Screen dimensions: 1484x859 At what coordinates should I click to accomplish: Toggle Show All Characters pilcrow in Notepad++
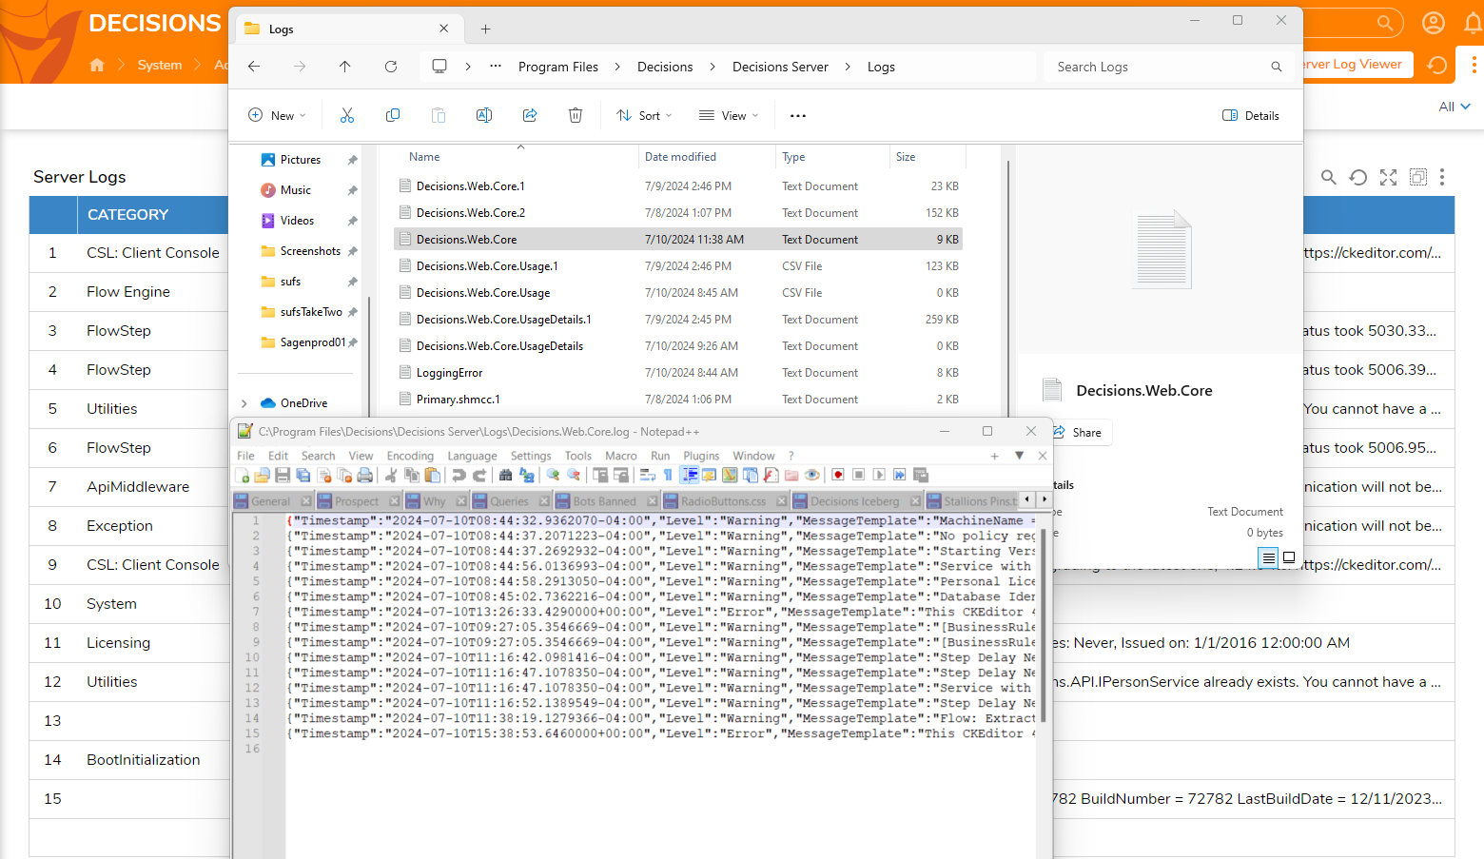[668, 475]
